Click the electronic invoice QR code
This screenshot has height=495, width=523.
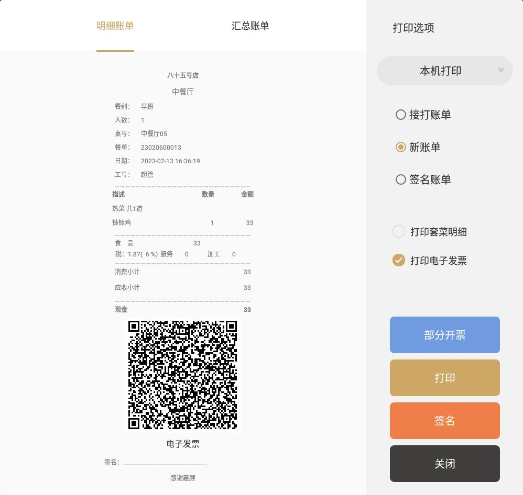pyautogui.click(x=183, y=375)
